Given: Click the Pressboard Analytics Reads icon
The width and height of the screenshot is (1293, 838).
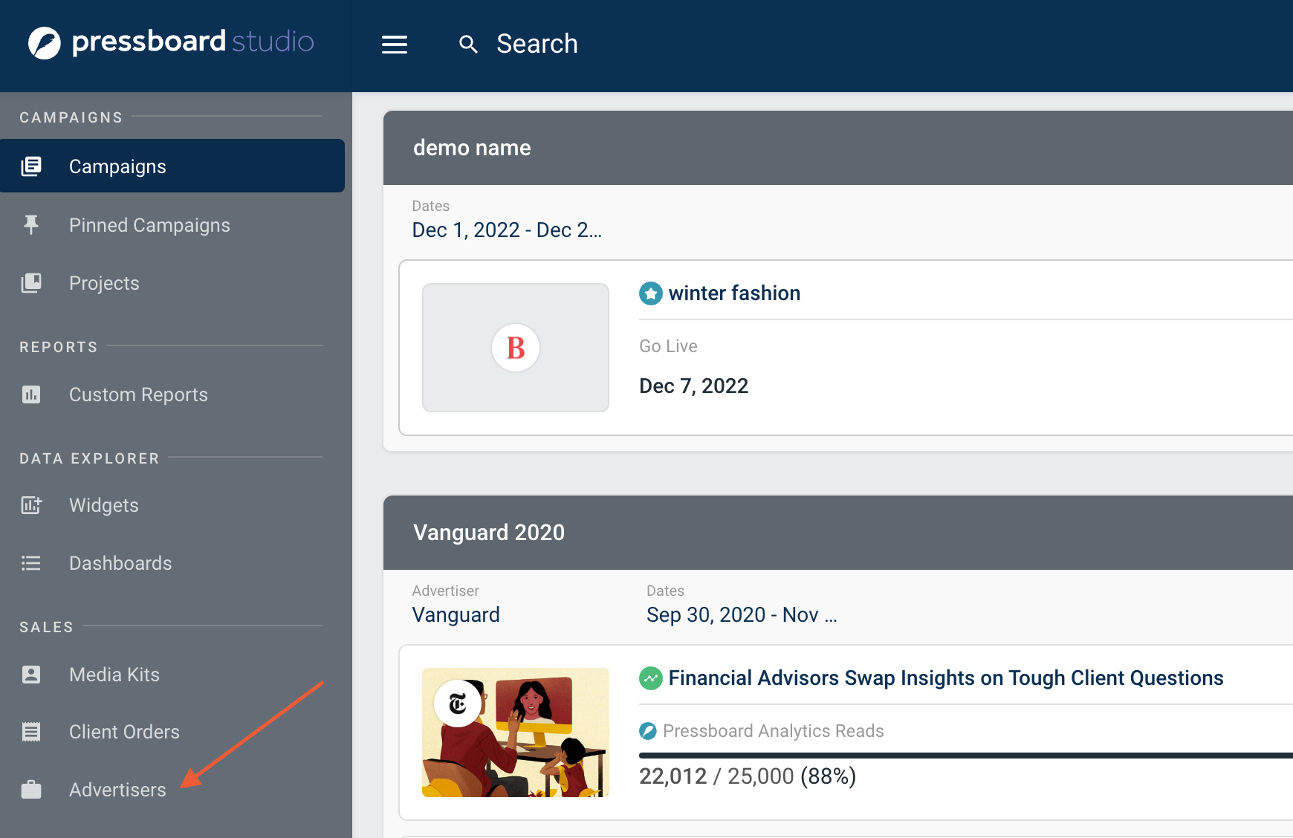Looking at the screenshot, I should click(648, 731).
